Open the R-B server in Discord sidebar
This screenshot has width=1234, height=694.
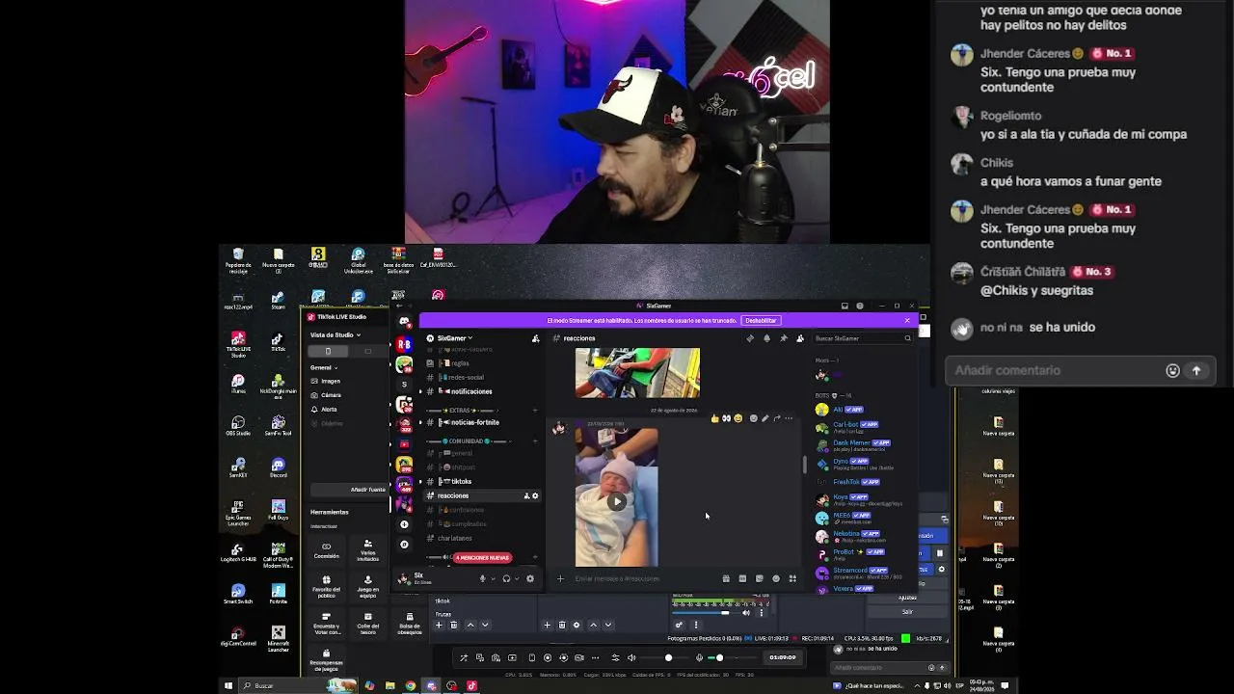click(x=404, y=344)
